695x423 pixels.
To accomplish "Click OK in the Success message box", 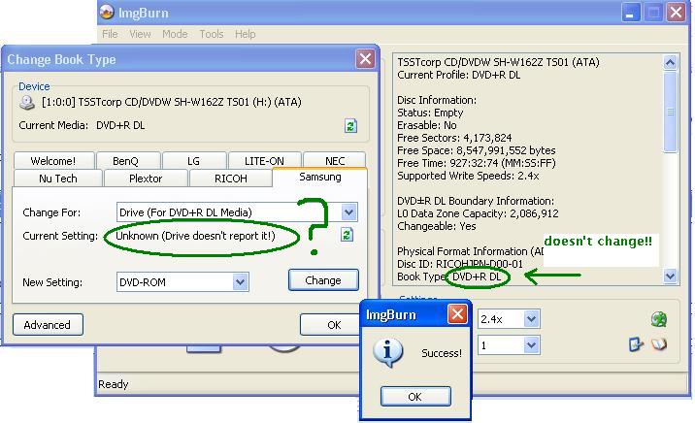I will (415, 397).
